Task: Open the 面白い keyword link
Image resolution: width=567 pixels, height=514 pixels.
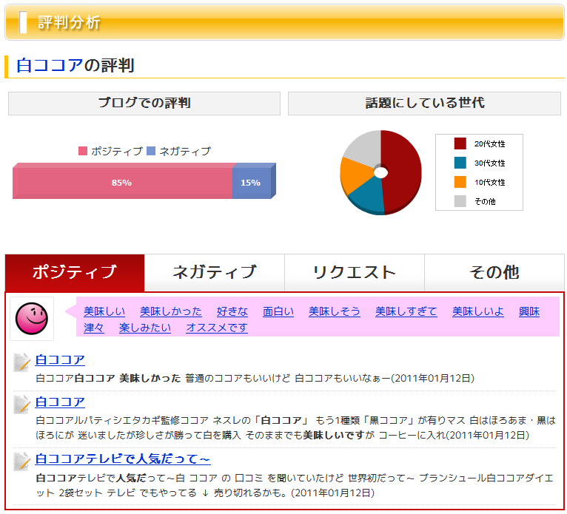Action: (x=278, y=311)
